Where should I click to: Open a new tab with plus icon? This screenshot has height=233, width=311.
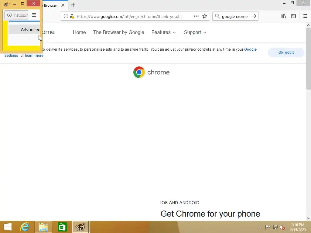click(x=73, y=5)
